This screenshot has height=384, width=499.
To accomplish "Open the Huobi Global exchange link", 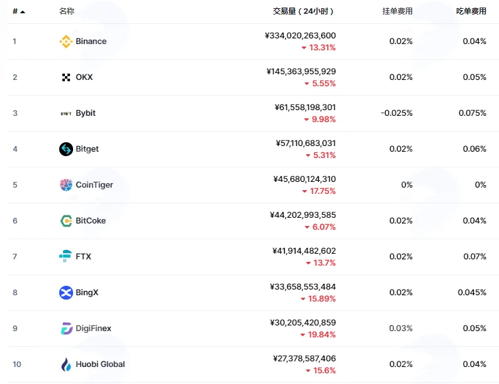I will [x=100, y=364].
